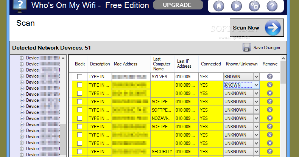This screenshot has width=299, height=157.
Task: Sort by the Last Computer Name header
Action: click(x=162, y=64)
